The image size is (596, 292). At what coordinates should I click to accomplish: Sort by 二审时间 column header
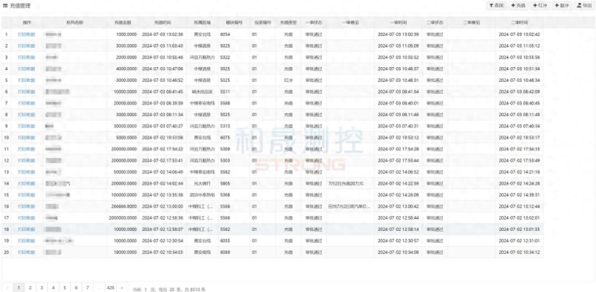(519, 22)
